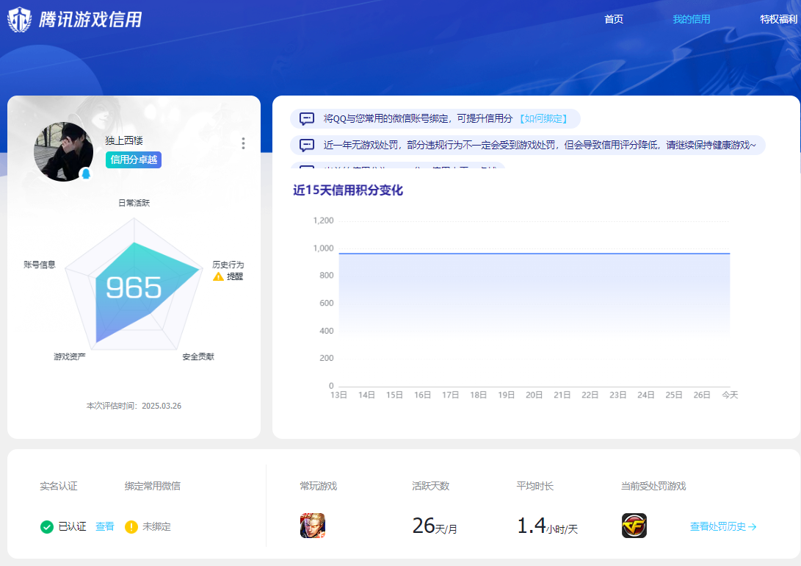Open the 【如何绑定】 link

point(543,118)
